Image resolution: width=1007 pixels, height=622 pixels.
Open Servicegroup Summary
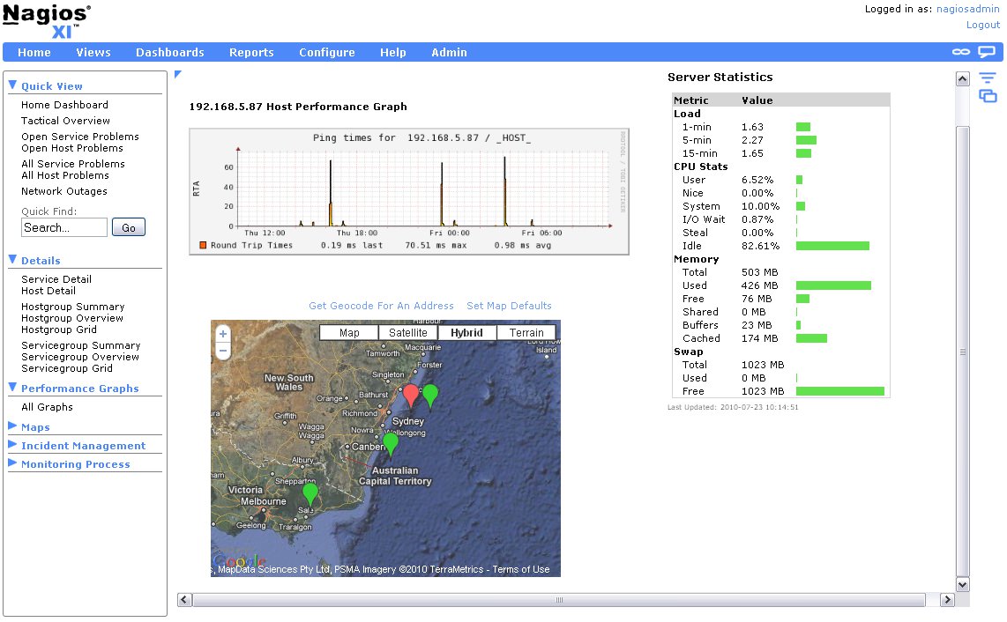point(80,345)
